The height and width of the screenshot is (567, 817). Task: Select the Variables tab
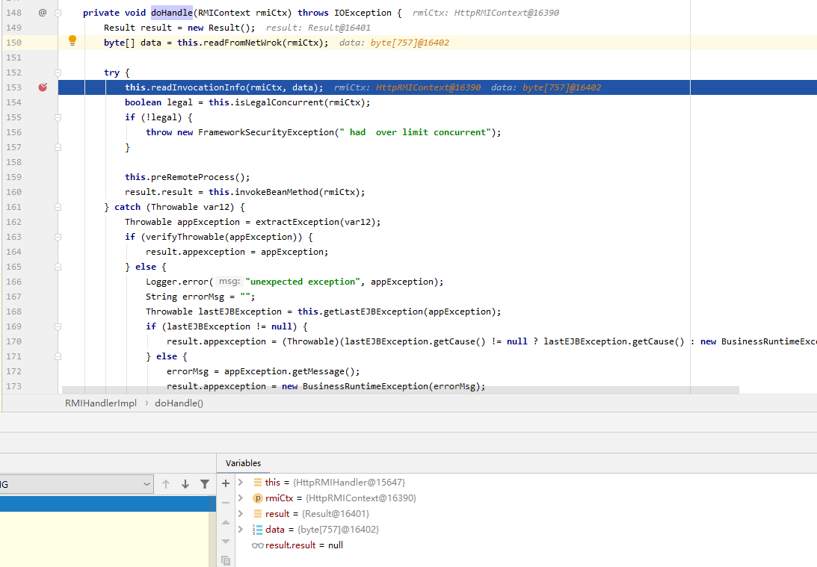(243, 463)
